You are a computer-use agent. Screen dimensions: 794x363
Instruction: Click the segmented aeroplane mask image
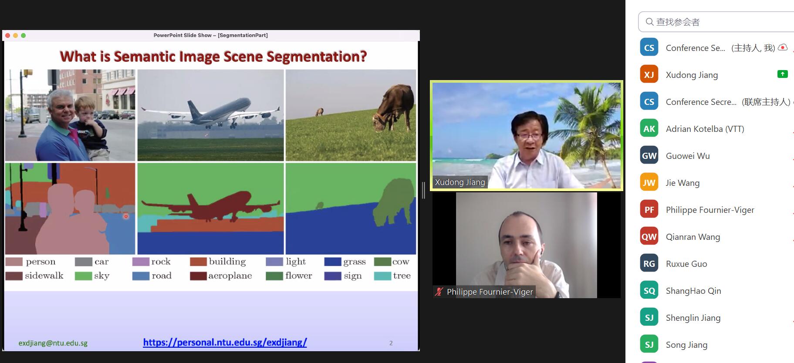tap(210, 208)
